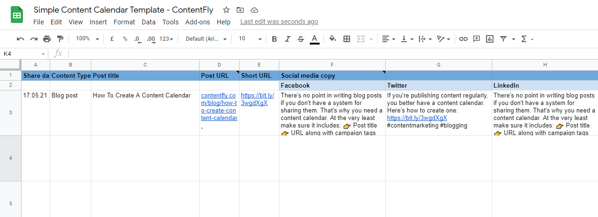
Task: Open the more number formats dropdown
Action: click(x=166, y=39)
